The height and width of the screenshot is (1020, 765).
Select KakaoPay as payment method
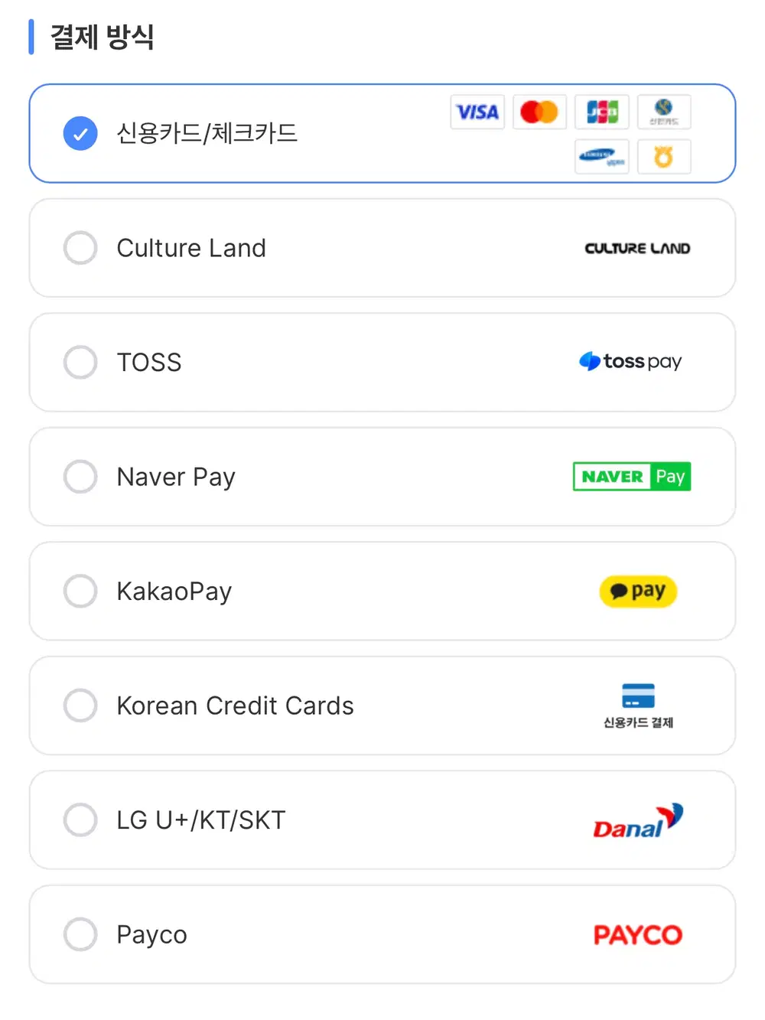[x=80, y=591]
